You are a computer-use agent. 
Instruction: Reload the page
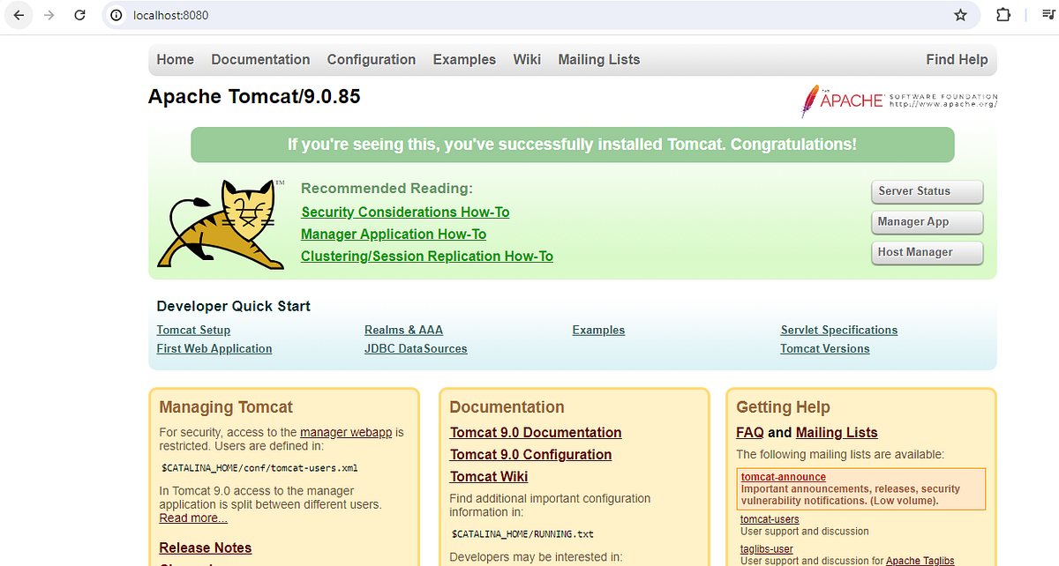79,15
